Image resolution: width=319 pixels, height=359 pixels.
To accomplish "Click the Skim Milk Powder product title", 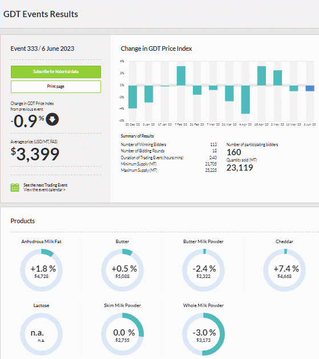I will (x=123, y=305).
